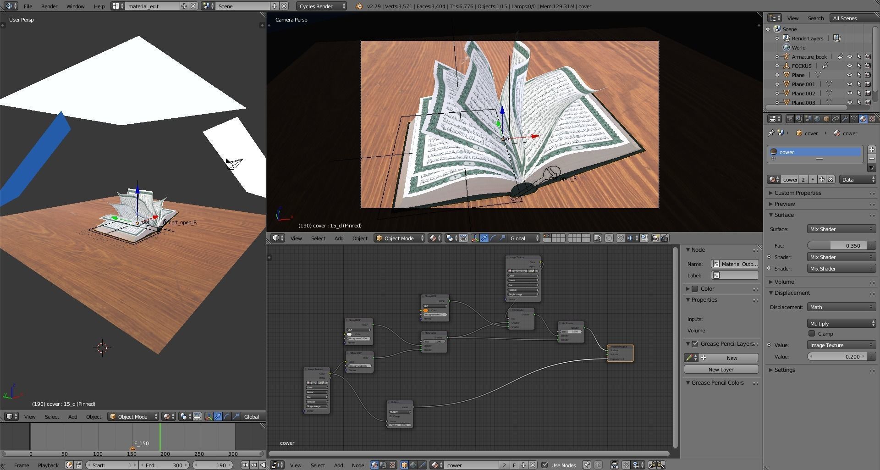The image size is (880, 470).
Task: Select the scale manipulator in camera viewport header
Action: pyautogui.click(x=502, y=238)
